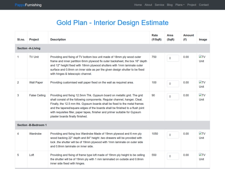Image resolution: width=225 pixels, height=169 pixels.
Task: Click the broken TV Unit image in row 1
Action: pos(202,59)
